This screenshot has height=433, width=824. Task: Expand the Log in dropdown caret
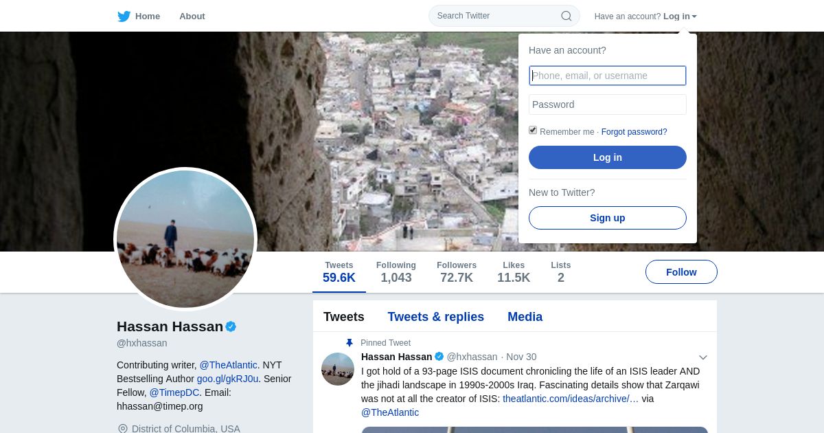coord(694,16)
